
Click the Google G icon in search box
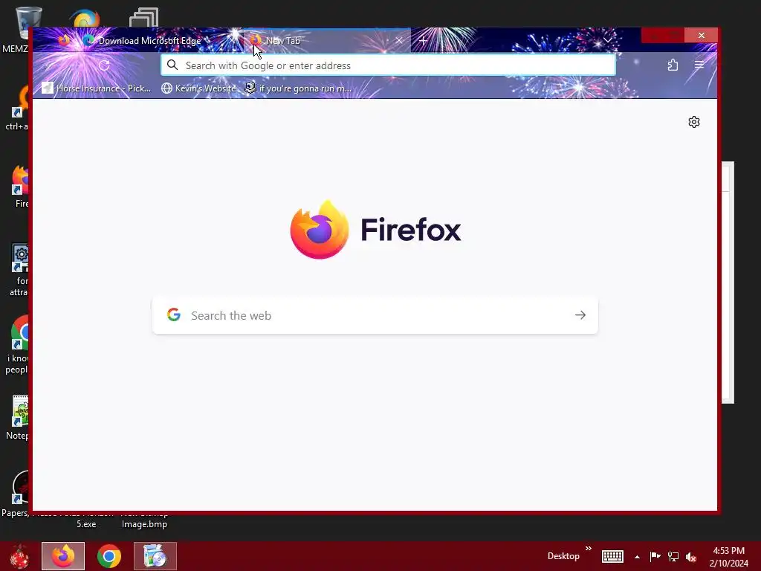click(174, 314)
